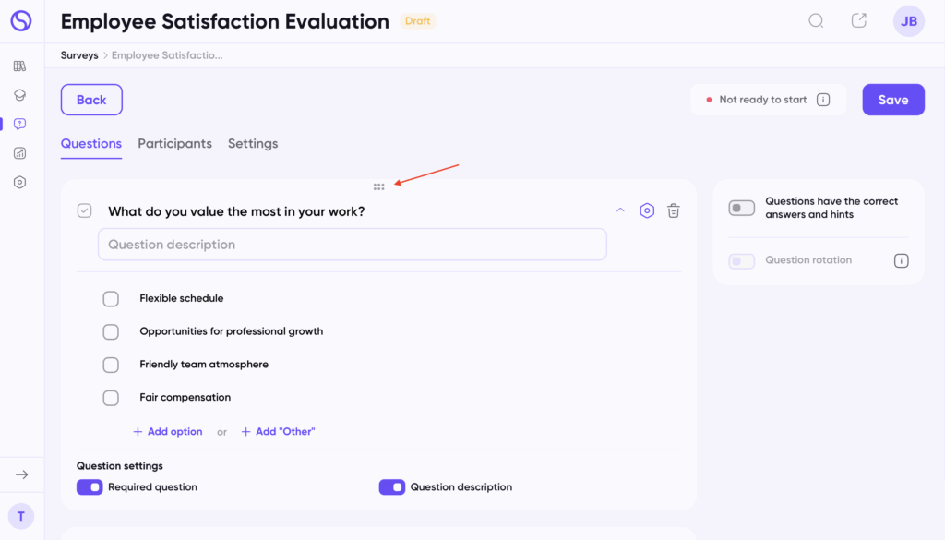Expand the sidebar with arrow button
This screenshot has height=540, width=945.
tap(21, 474)
